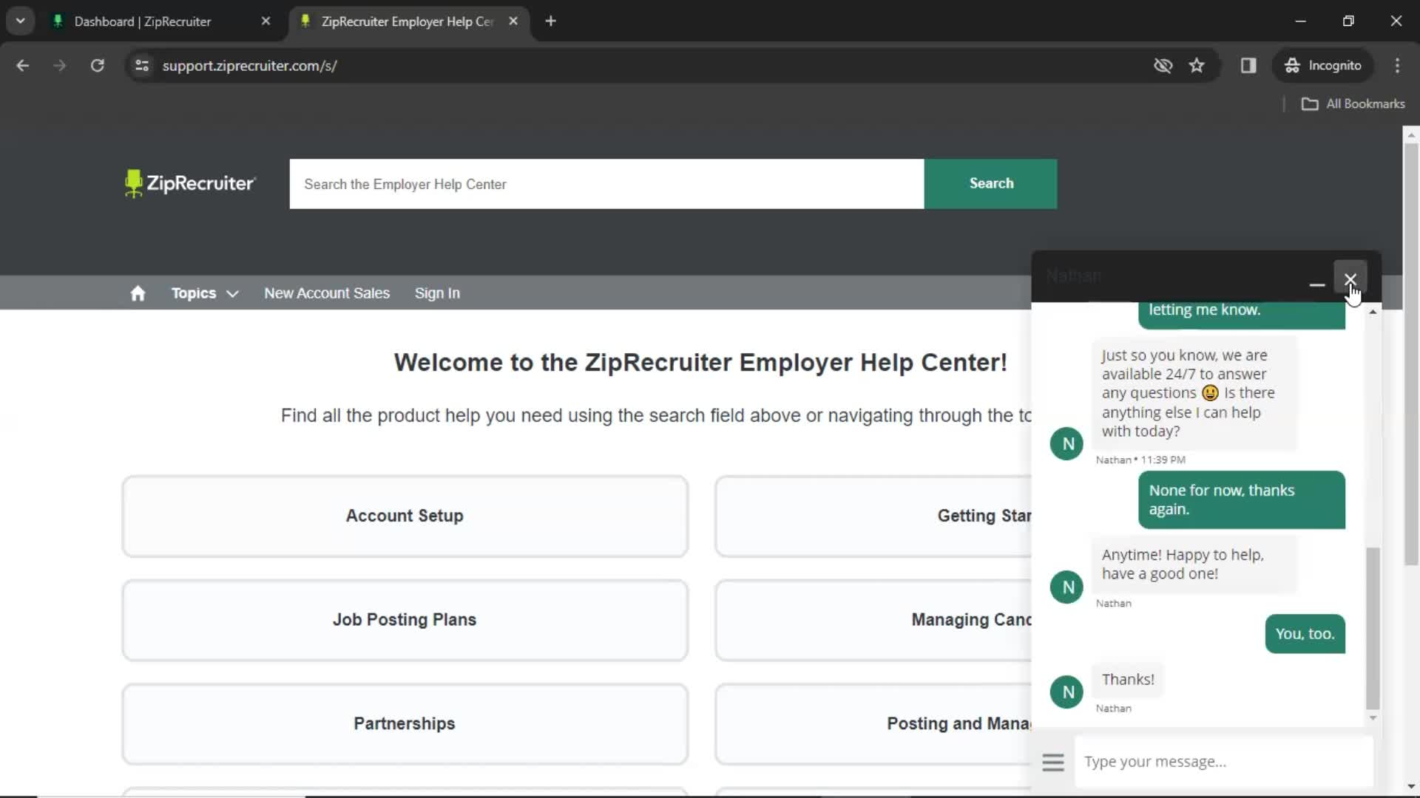Click the Sign In menu link
The image size is (1420, 798).
(x=436, y=293)
